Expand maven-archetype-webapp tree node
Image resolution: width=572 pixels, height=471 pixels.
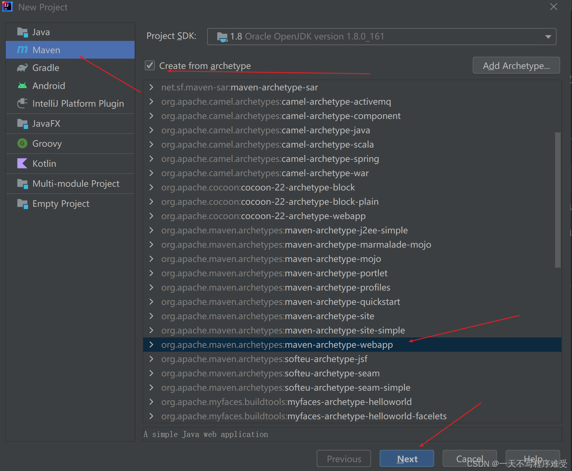click(x=151, y=345)
